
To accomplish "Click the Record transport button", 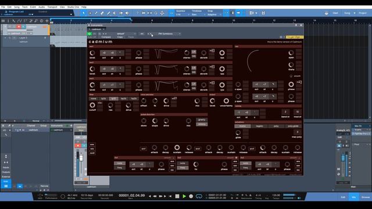I will (191, 196).
